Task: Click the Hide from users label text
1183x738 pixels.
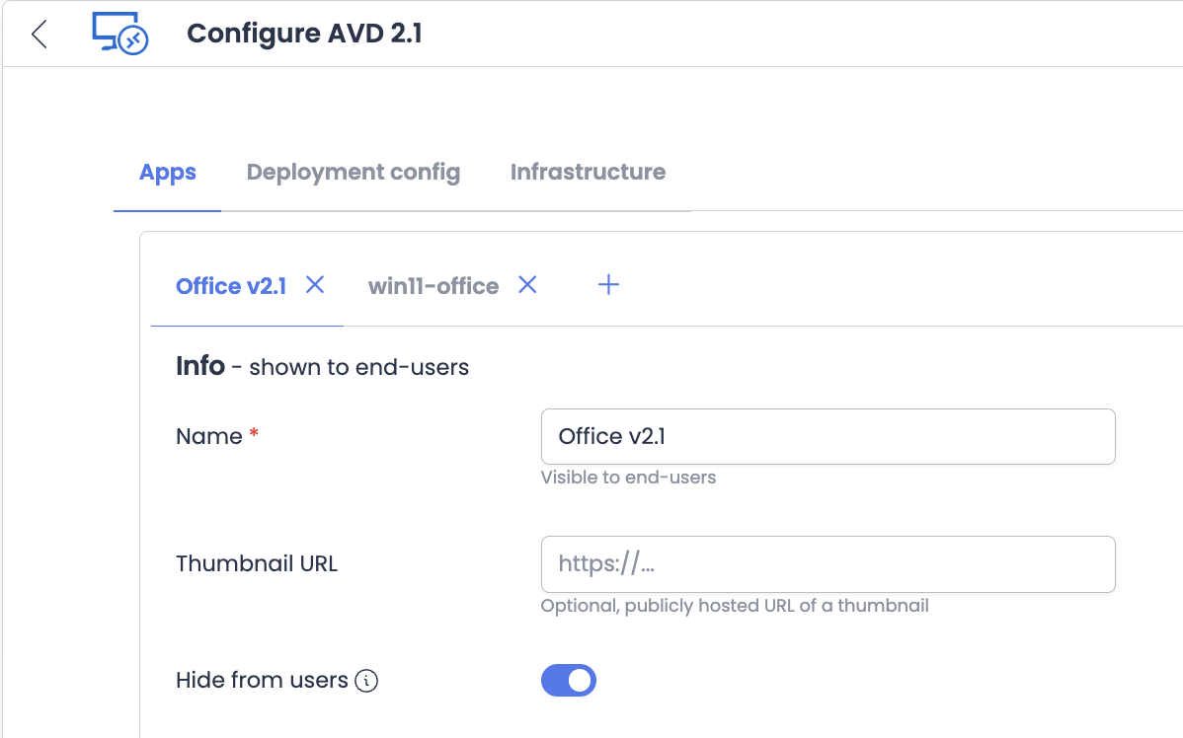Action: 262,681
